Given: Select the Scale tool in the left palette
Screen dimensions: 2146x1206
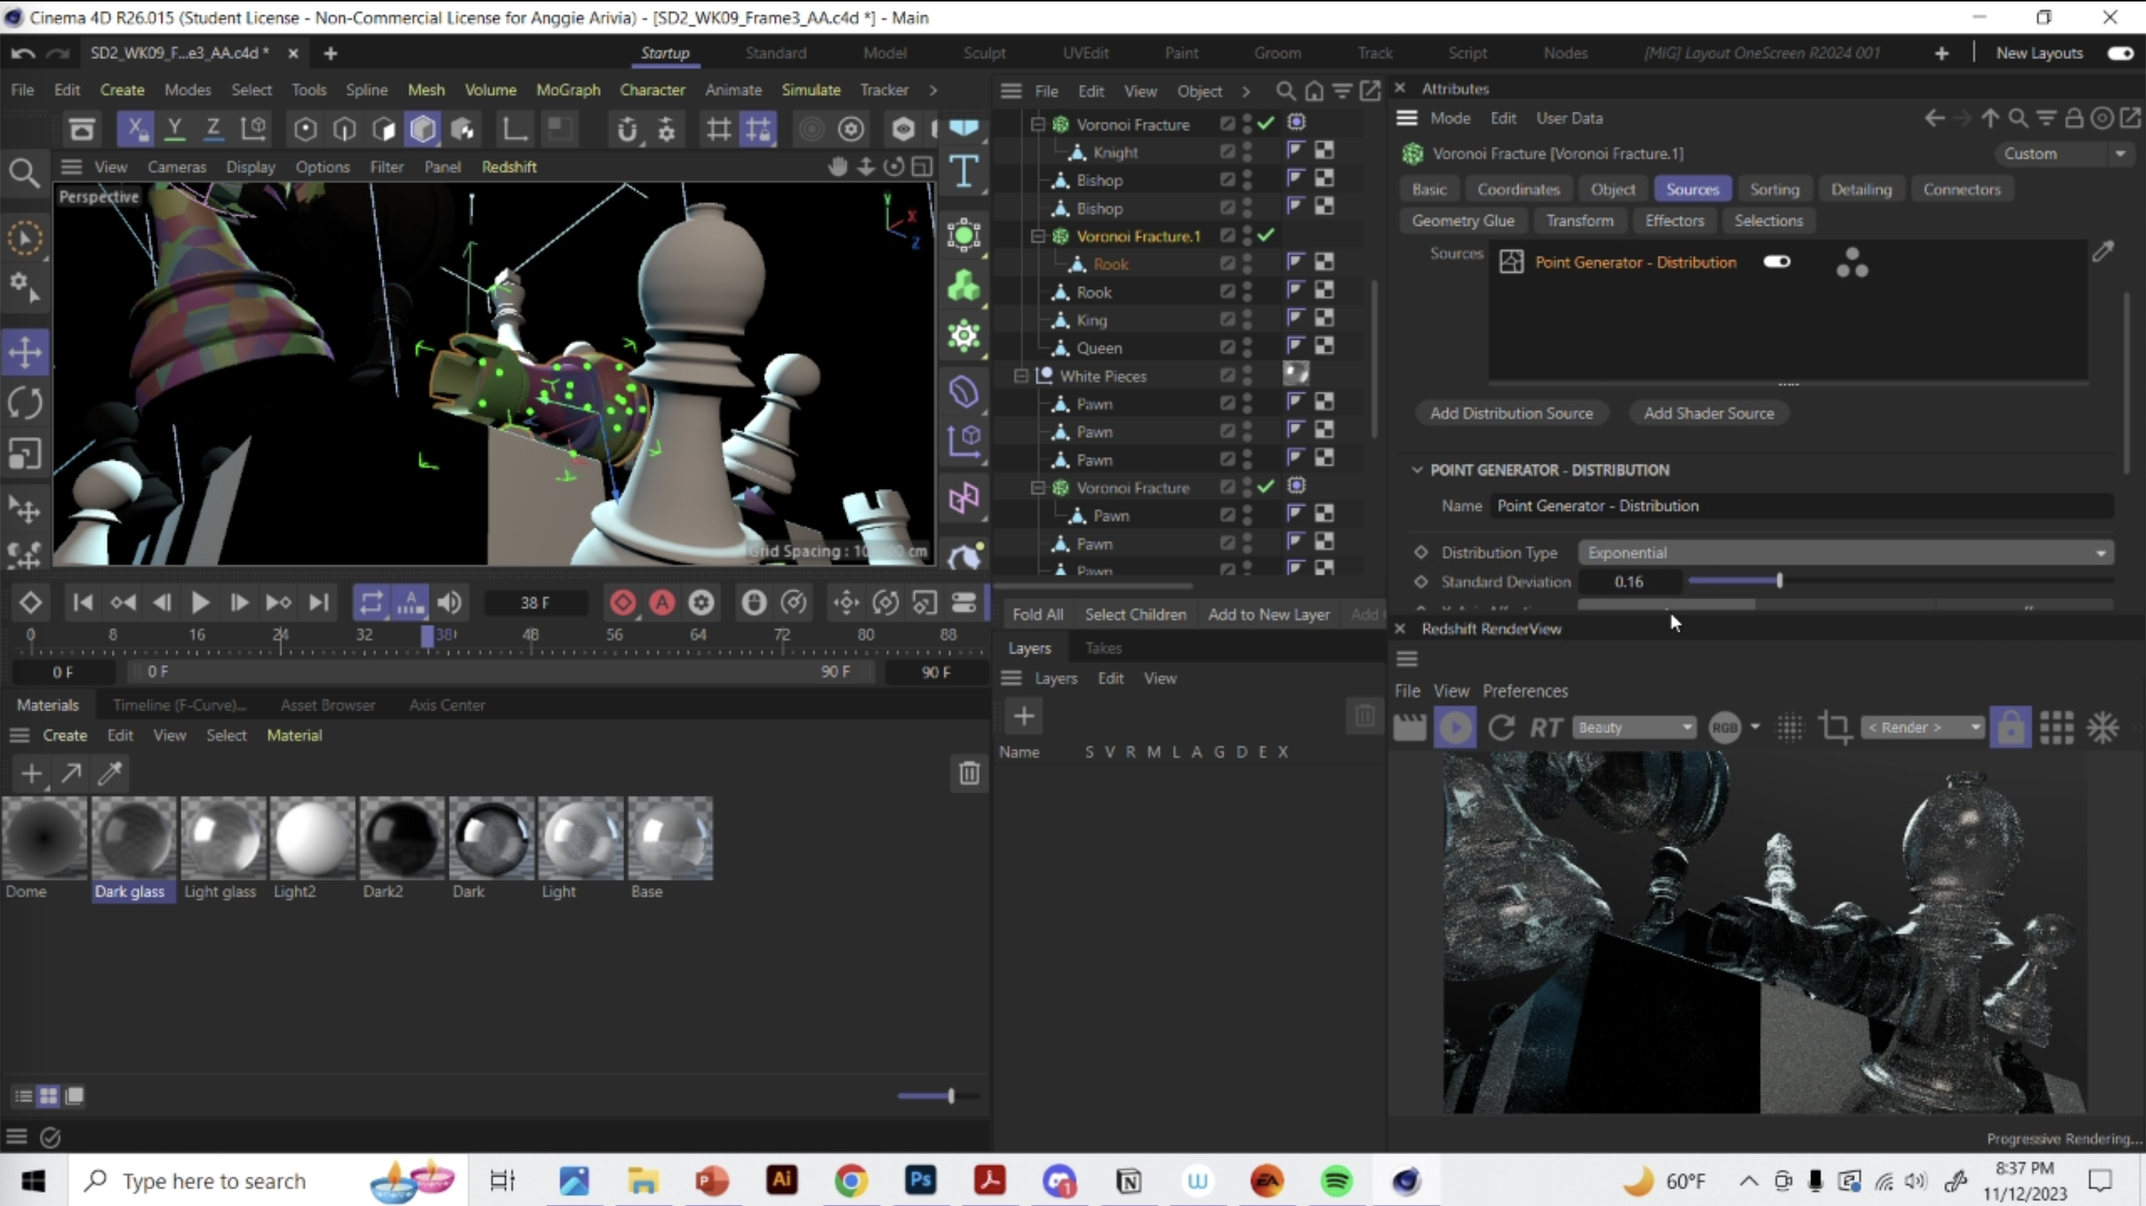Looking at the screenshot, I should 25,454.
